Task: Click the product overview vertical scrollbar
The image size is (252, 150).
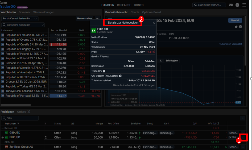Action: [245, 41]
